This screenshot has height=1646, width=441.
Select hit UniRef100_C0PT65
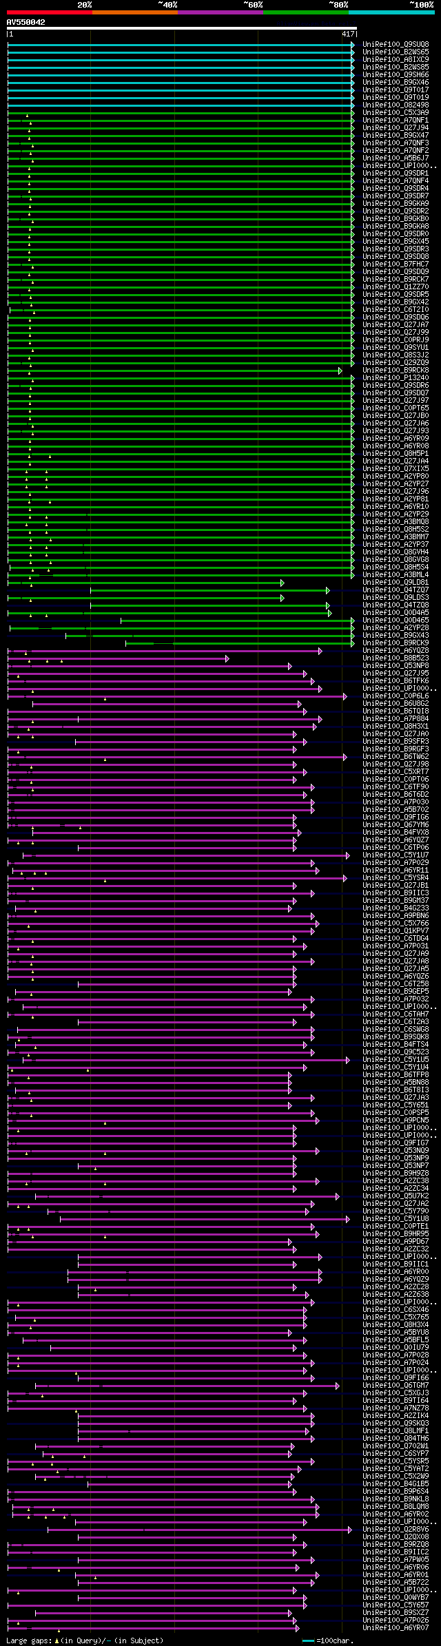(396, 408)
